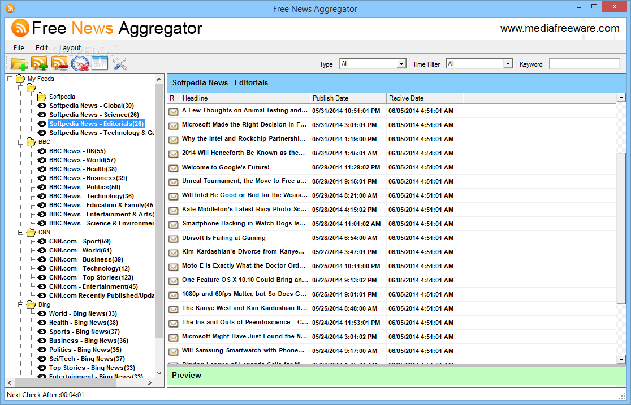The image size is (631, 405).
Task: Select the Softpedia News - Technology feed
Action: (x=102, y=133)
